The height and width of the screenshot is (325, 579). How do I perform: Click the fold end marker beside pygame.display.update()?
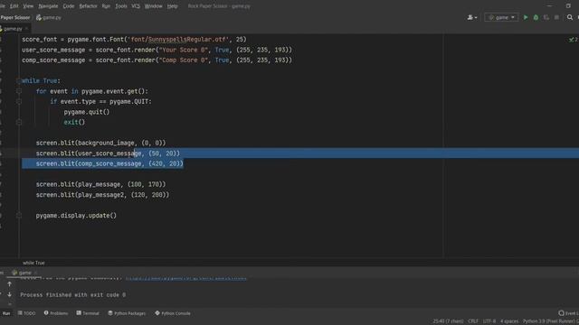click(x=19, y=215)
